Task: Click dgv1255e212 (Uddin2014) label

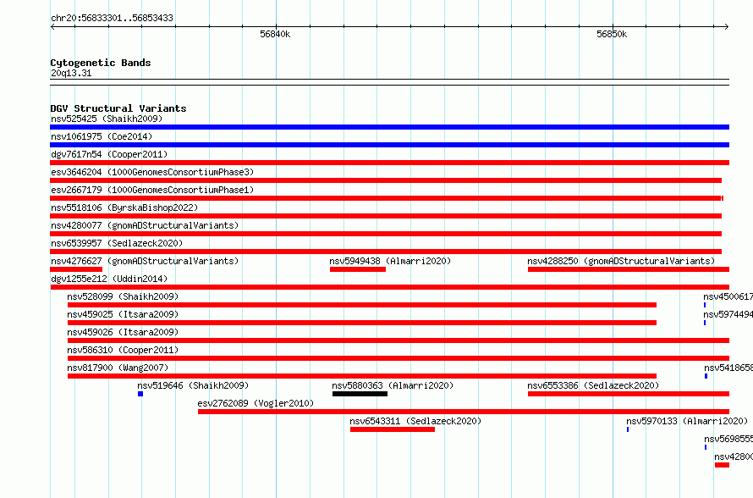Action: (x=109, y=279)
